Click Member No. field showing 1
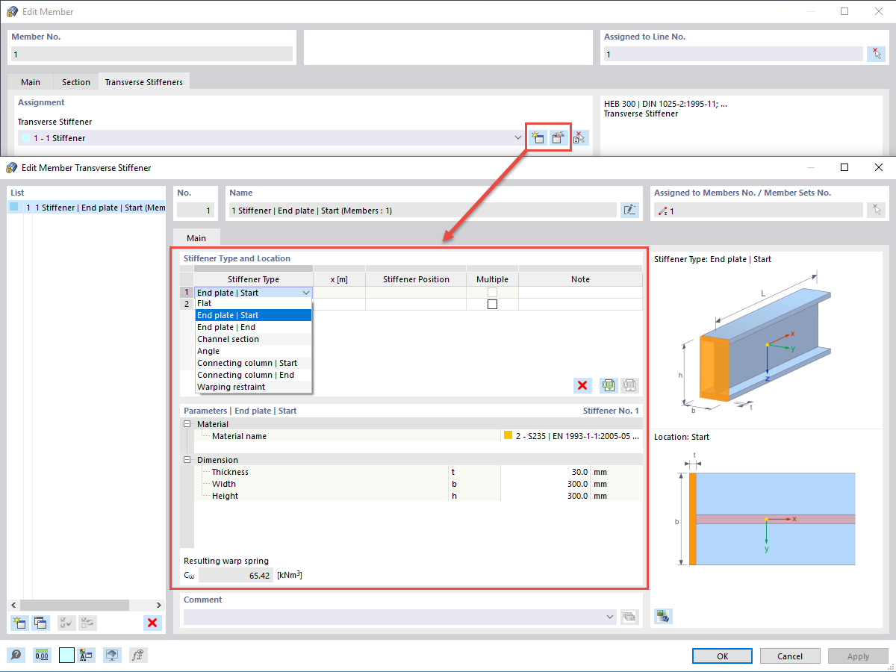 (x=152, y=54)
